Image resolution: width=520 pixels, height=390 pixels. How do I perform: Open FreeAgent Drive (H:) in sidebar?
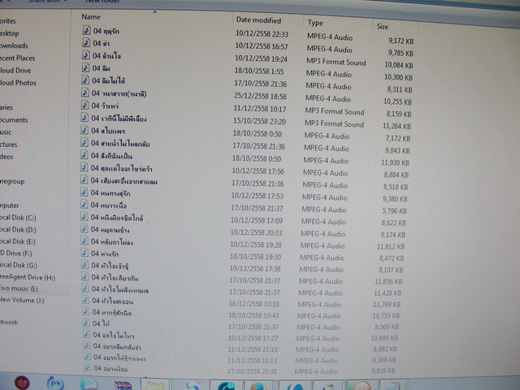coord(28,277)
